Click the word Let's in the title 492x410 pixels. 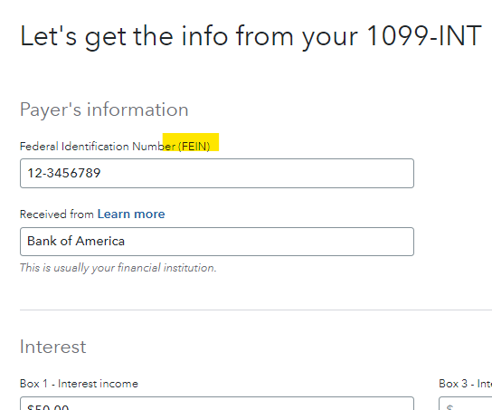pos(48,36)
